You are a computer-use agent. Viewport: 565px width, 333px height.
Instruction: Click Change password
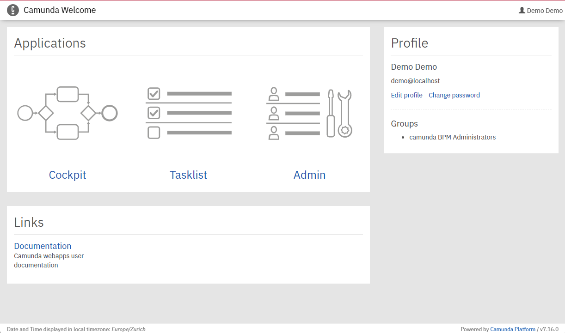coord(454,95)
